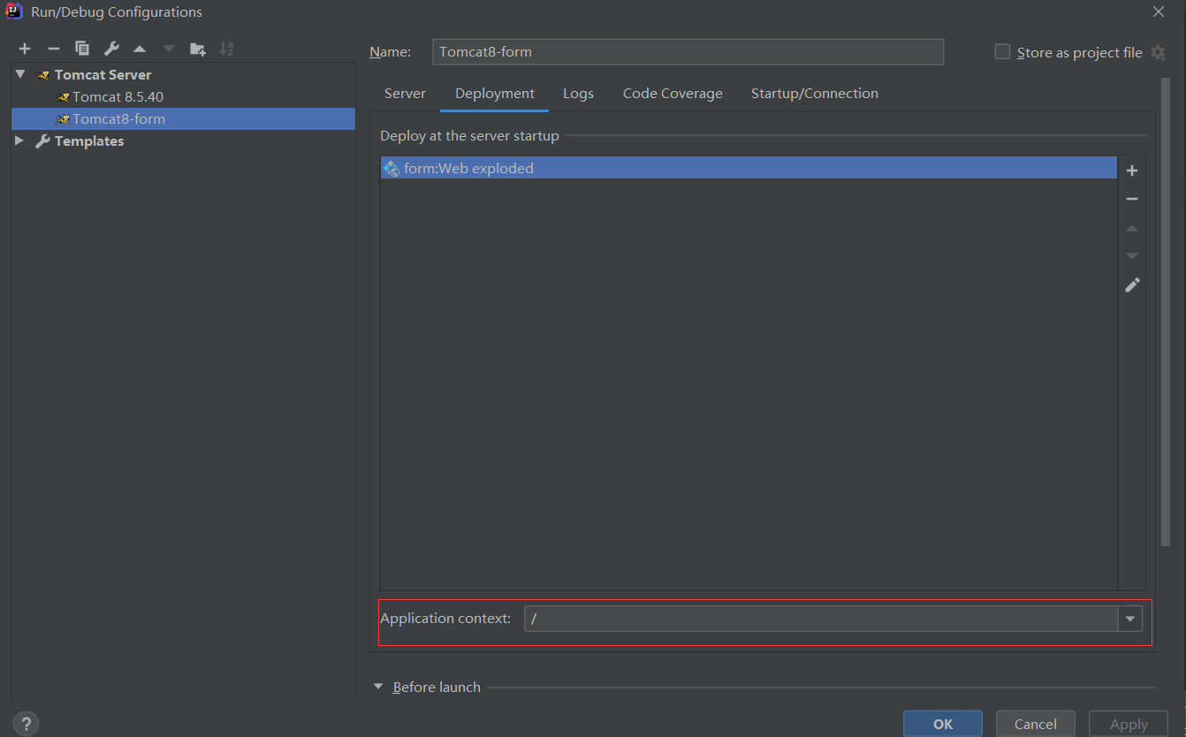Viewport: 1186px width, 737px height.
Task: Move configuration down in left toolbar
Action: pyautogui.click(x=168, y=49)
